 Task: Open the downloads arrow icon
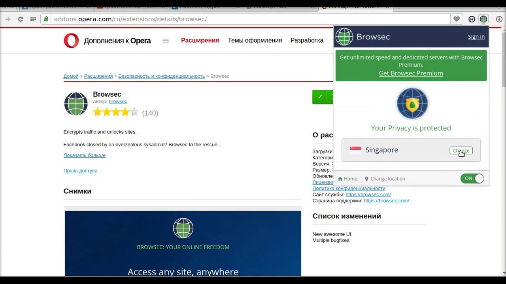pos(499,19)
